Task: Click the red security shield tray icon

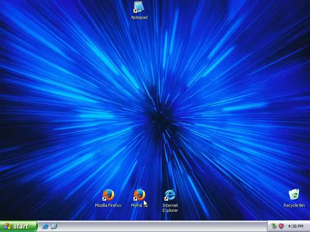Action: pos(281,226)
